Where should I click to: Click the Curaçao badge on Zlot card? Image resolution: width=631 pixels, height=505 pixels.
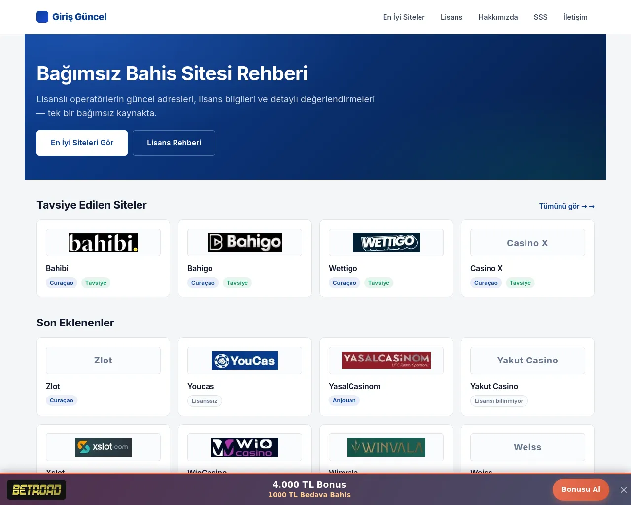coord(62,400)
